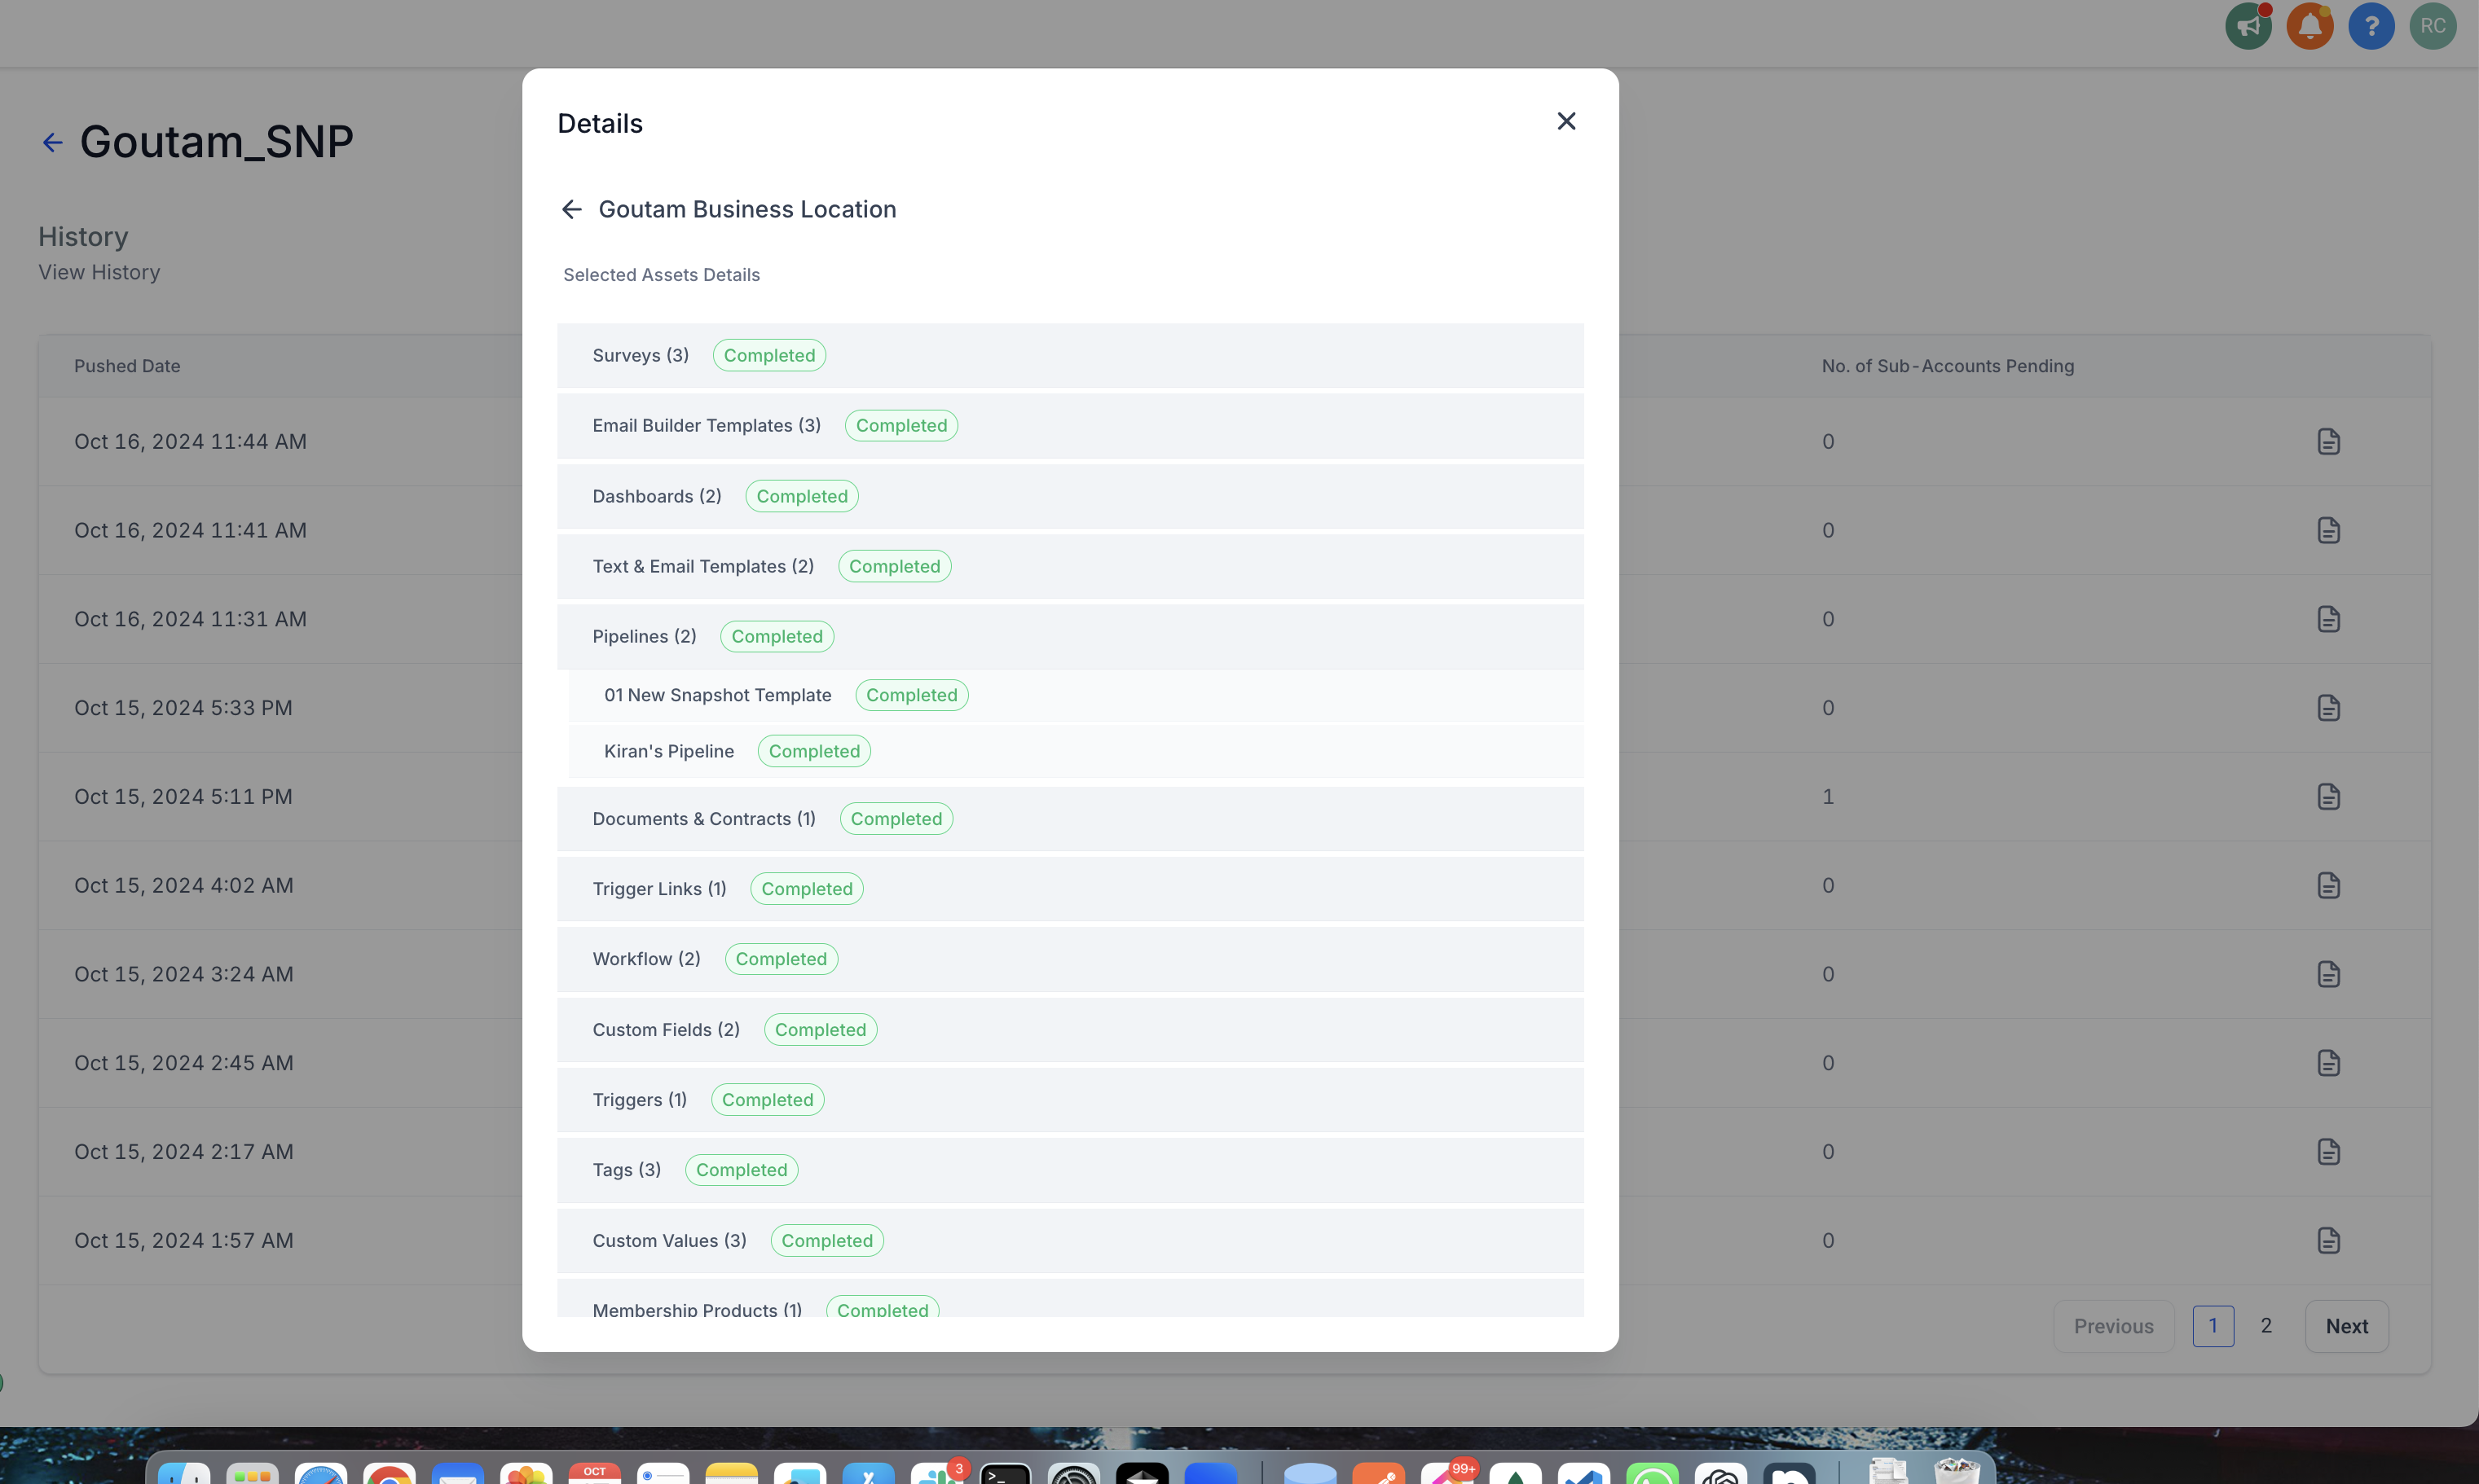
Task: Open details document for Oct 15 1:57 AM
Action: 2328,1241
